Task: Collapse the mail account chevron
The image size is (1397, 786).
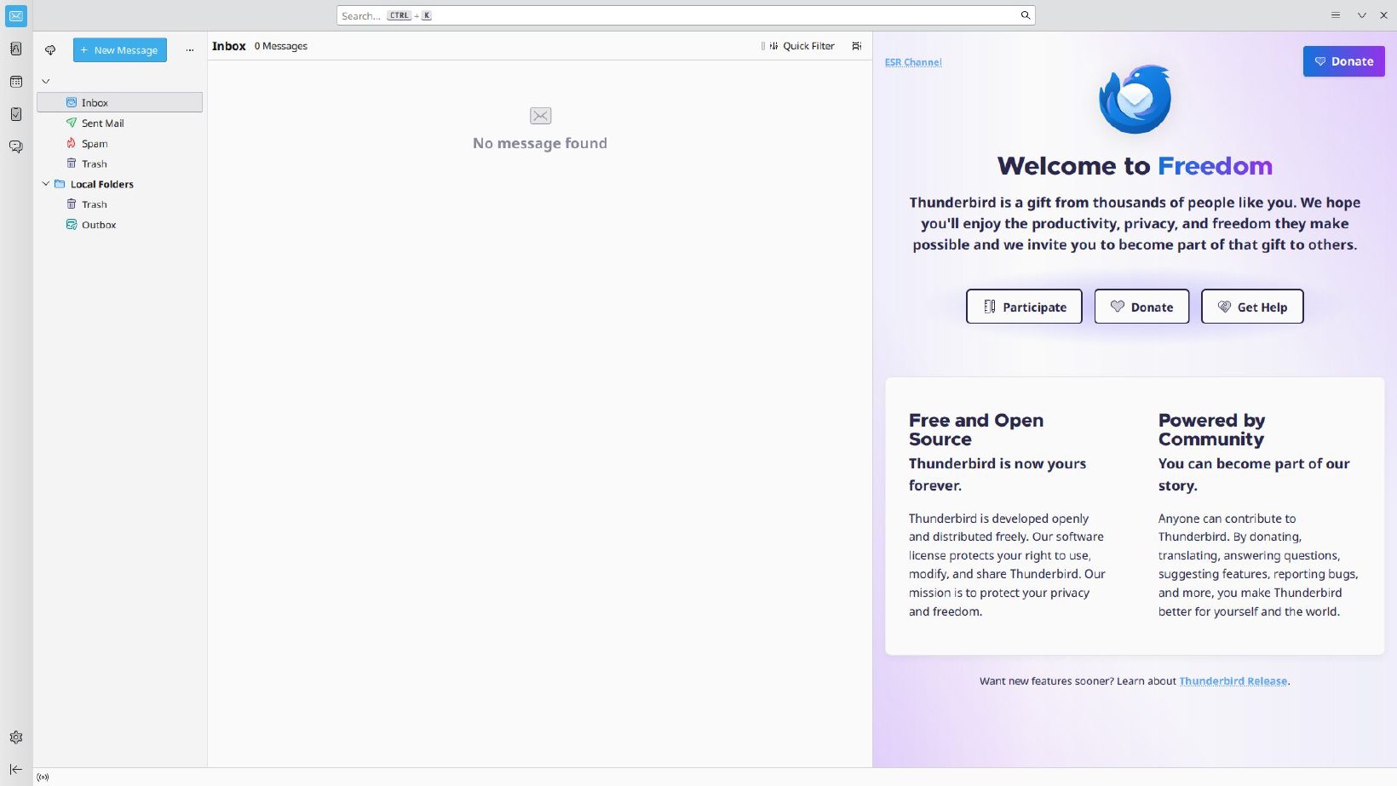Action: coord(46,81)
